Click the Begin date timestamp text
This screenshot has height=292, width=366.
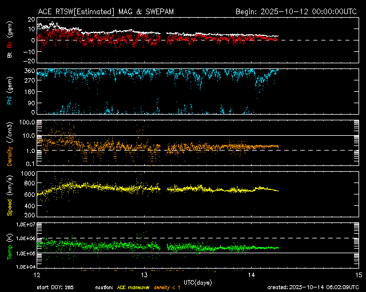coord(296,11)
